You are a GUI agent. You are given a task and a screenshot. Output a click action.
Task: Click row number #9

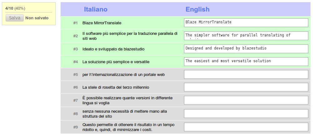(75, 127)
